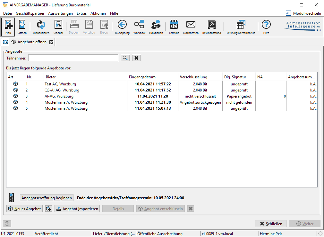
Task: Click the Angebot entschlüsseln button
Action: click(160, 209)
